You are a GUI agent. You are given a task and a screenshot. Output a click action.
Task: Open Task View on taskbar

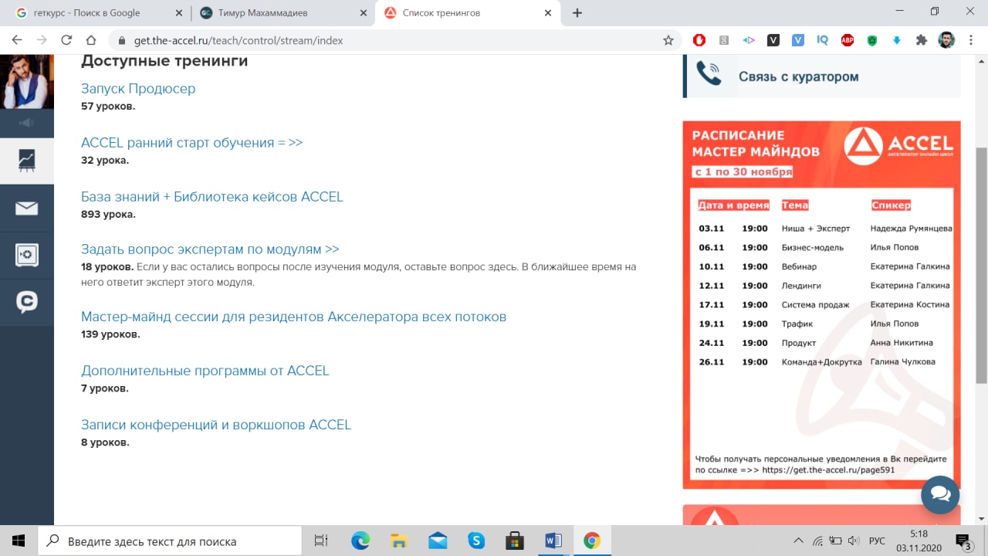[321, 541]
